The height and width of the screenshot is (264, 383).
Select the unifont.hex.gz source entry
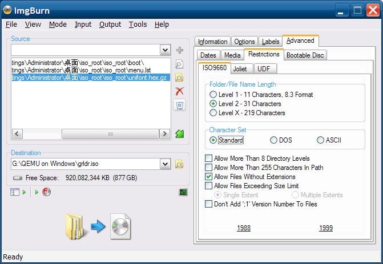point(91,78)
